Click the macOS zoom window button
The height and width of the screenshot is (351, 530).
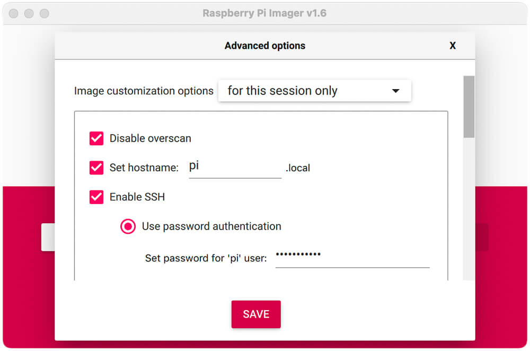45,14
